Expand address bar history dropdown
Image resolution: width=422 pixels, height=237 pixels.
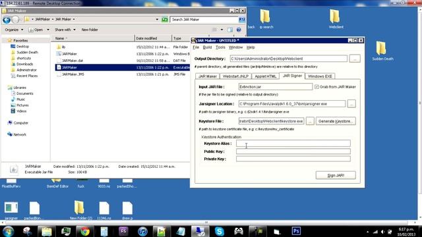(157, 20)
